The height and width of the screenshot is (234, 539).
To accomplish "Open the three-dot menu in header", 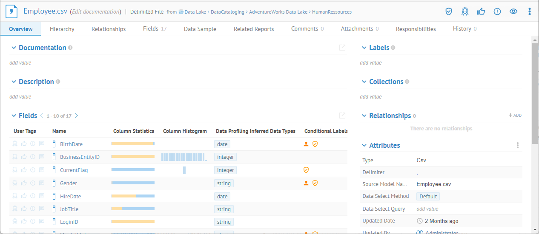I will tap(530, 11).
